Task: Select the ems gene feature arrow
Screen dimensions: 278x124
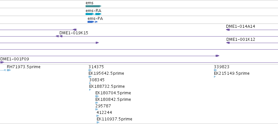Action: pos(93,6)
